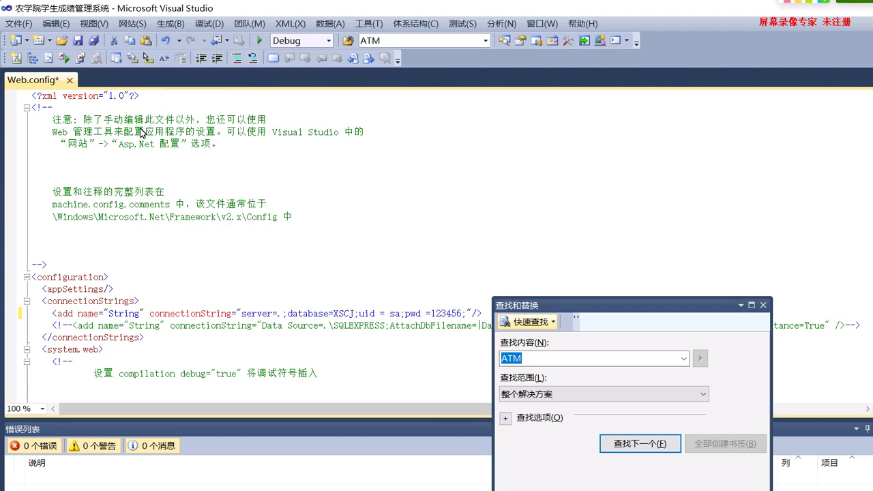Expand the 查找选项 section
Viewport: 873px width, 491px height.
pyautogui.click(x=505, y=418)
